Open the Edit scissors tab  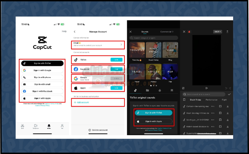(x=22, y=126)
